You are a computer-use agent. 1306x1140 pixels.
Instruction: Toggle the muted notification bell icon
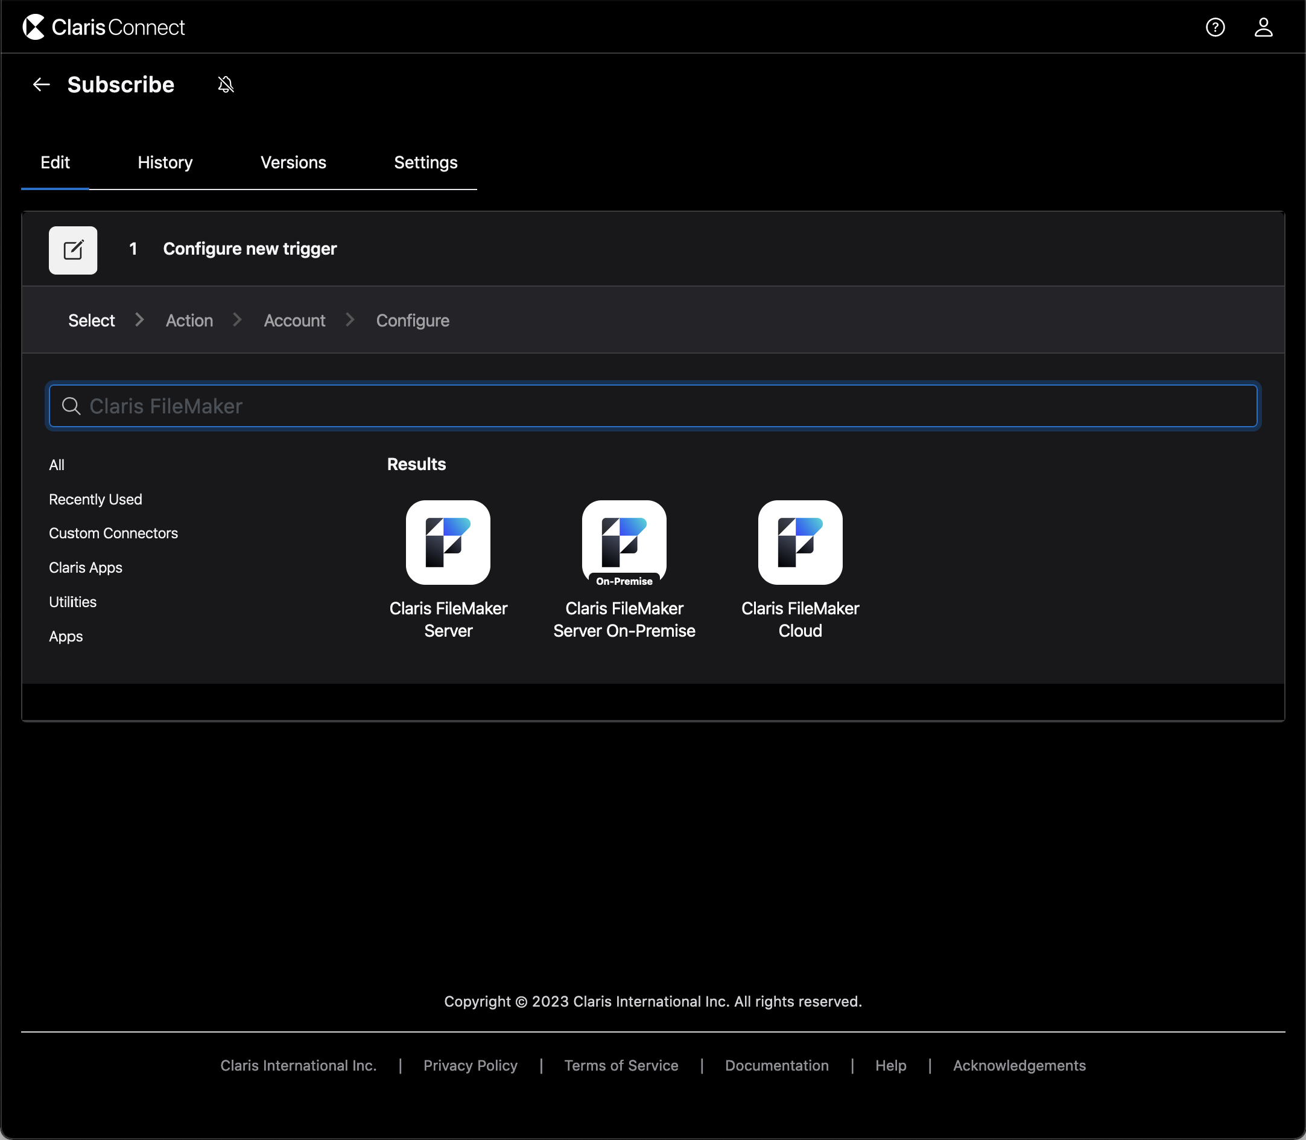coord(226,84)
